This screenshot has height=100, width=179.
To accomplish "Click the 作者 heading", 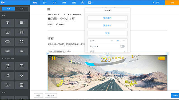I will pyautogui.click(x=51, y=38).
